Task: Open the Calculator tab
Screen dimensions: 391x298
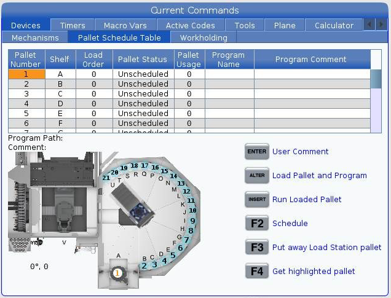Action: click(334, 25)
